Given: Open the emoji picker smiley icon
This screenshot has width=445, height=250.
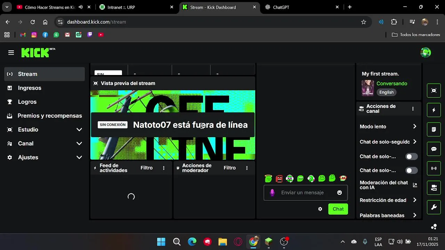Looking at the screenshot, I should click(x=339, y=193).
